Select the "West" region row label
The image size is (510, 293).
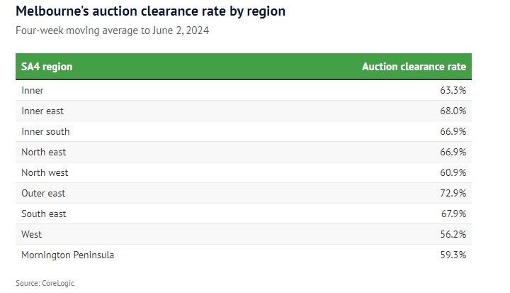[x=32, y=234]
